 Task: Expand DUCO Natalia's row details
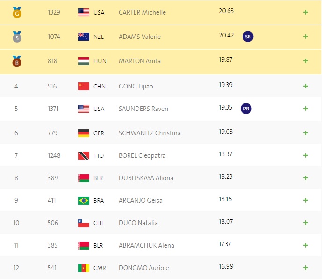pyautogui.click(x=306, y=223)
